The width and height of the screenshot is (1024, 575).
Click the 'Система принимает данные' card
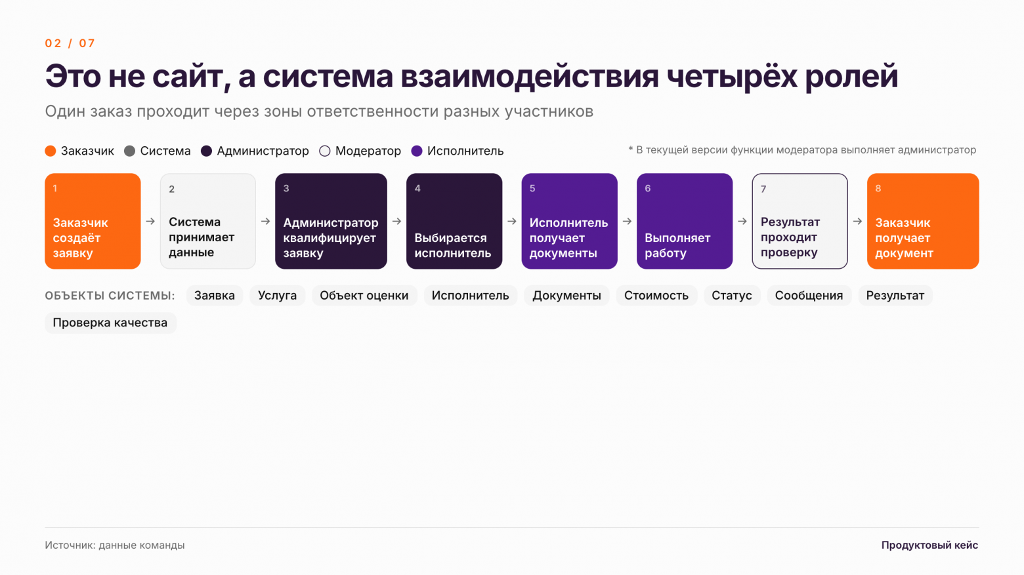point(208,221)
